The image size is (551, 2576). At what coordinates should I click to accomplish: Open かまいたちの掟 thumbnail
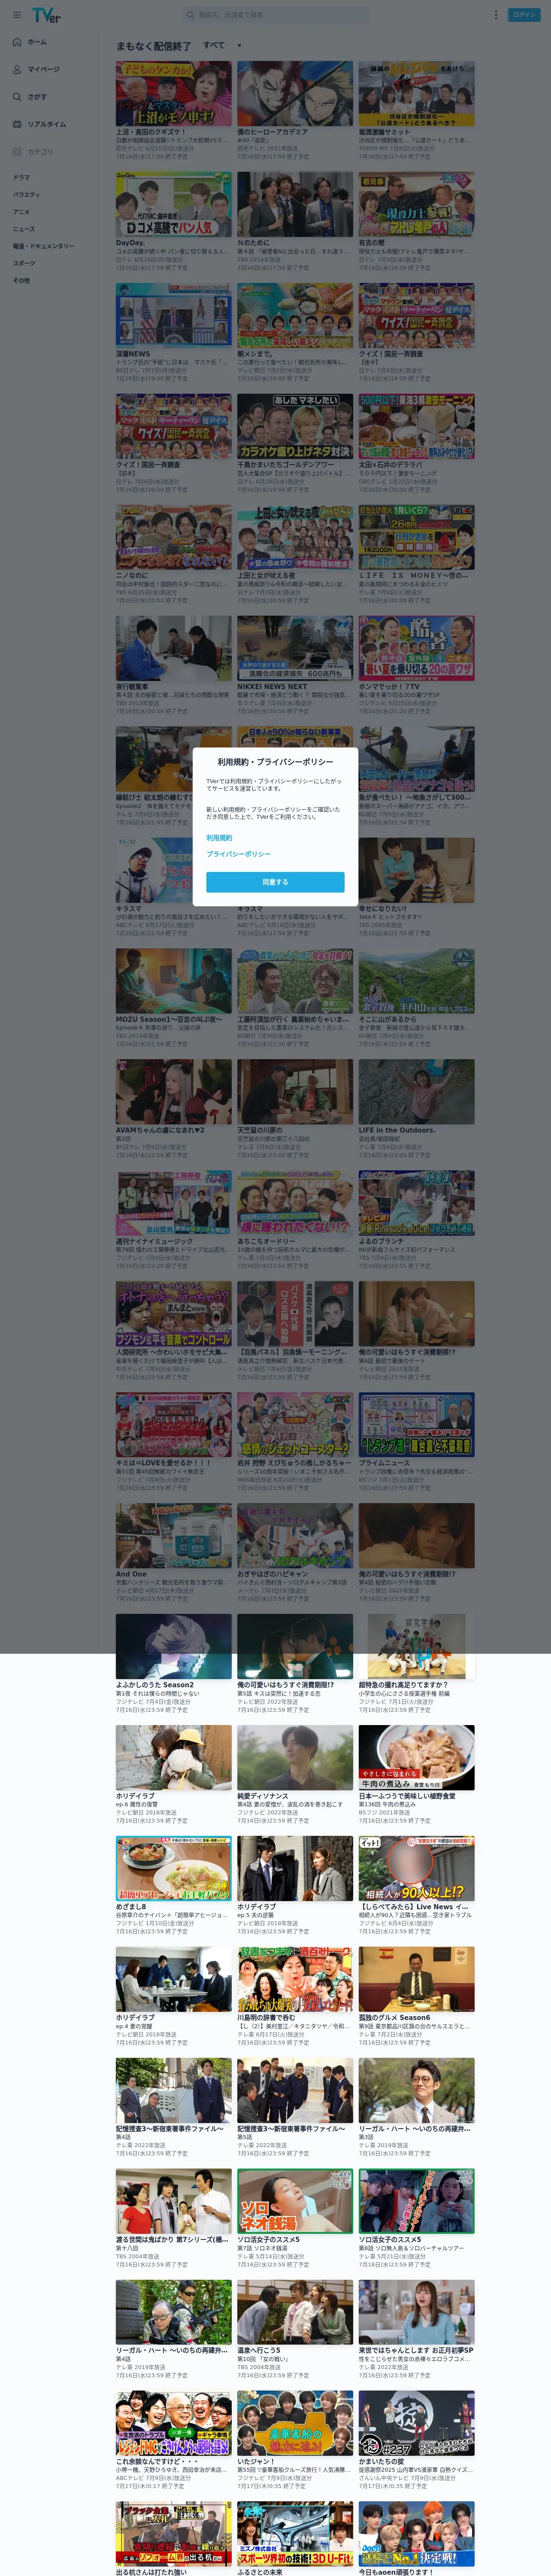pyautogui.click(x=417, y=2423)
